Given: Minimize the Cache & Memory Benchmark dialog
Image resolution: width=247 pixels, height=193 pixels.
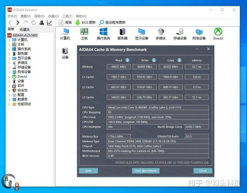Looking at the screenshot, I should pyautogui.click(x=197, y=49).
